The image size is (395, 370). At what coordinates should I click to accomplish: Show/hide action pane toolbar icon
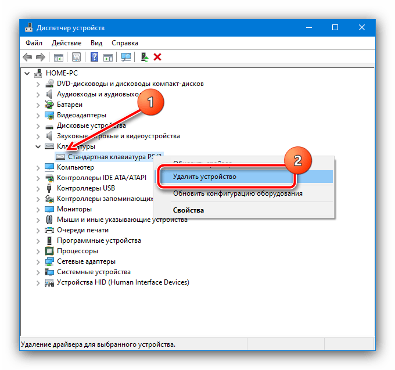coord(108,58)
